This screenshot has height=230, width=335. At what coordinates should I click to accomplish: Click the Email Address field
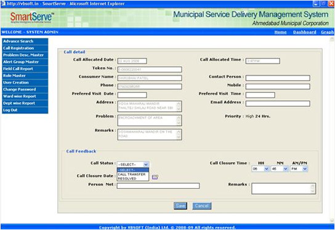[278, 104]
